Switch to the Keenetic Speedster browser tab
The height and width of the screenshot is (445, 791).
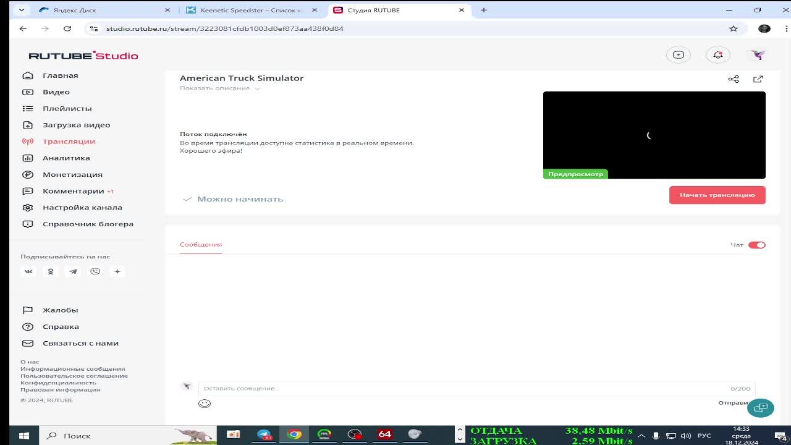(x=252, y=10)
